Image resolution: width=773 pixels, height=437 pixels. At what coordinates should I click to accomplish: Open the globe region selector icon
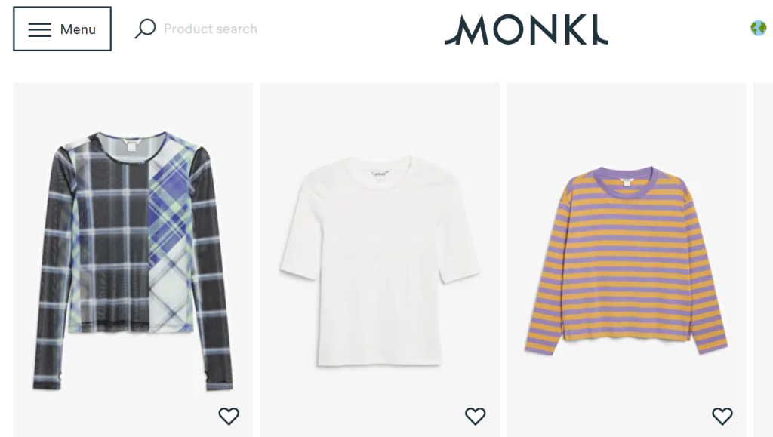click(x=758, y=29)
